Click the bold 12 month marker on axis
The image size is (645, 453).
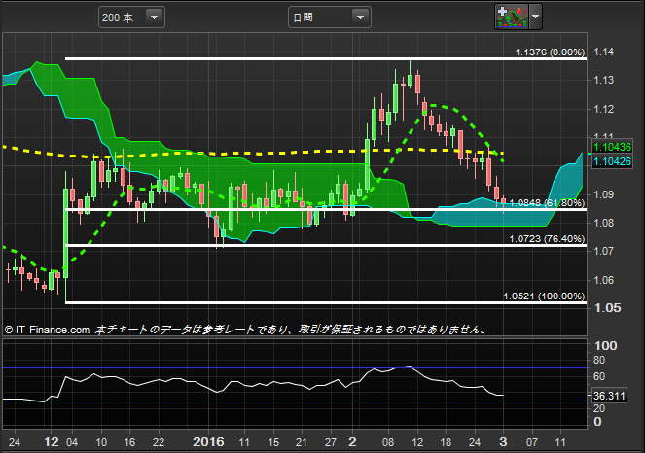pos(52,442)
